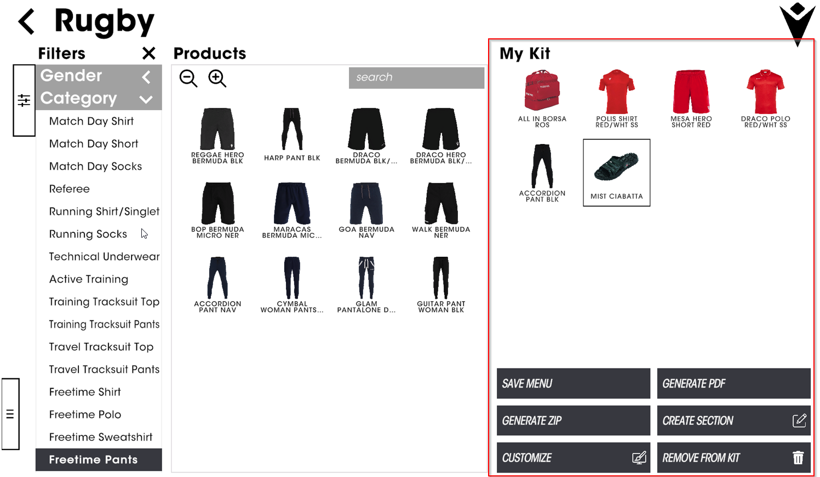Click the Generate Zip button
820x477 pixels.
tap(574, 421)
